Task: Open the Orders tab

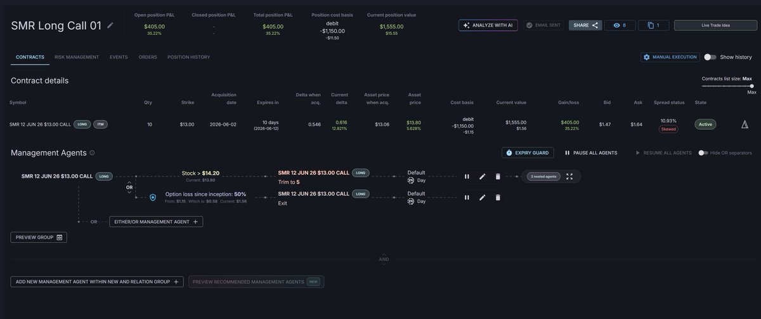Action: click(x=148, y=57)
